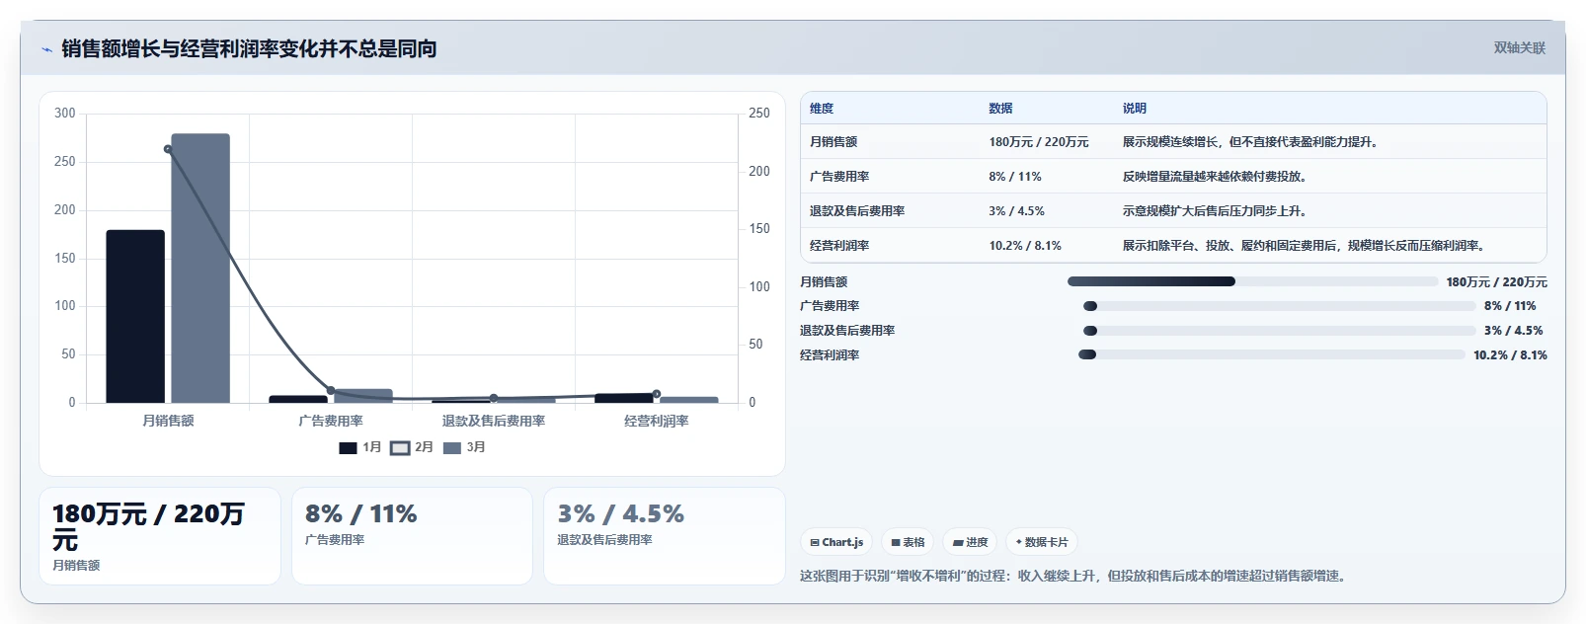
Task: Click table cell 3% / 4.5%
Action: [1016, 211]
